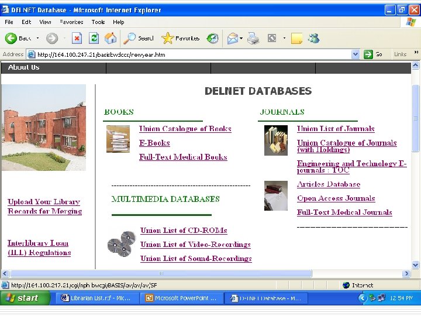Screen dimensions: 421x316
Task: Click the network monitors tray icon
Action: pyautogui.click(x=381, y=298)
